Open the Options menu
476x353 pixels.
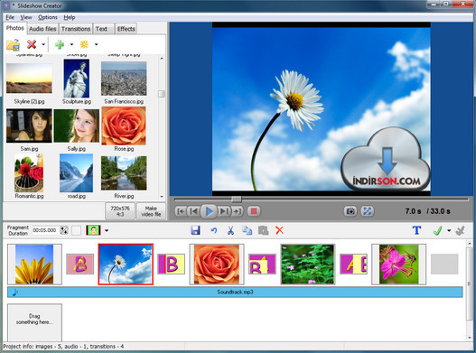(x=48, y=17)
